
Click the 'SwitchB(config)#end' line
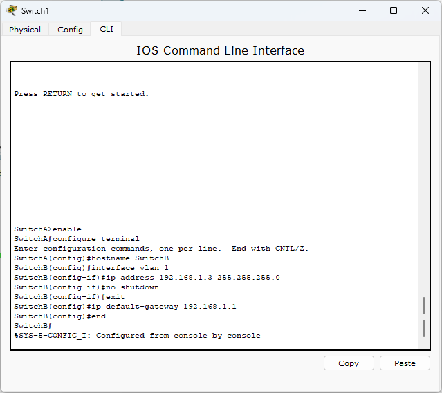60,316
